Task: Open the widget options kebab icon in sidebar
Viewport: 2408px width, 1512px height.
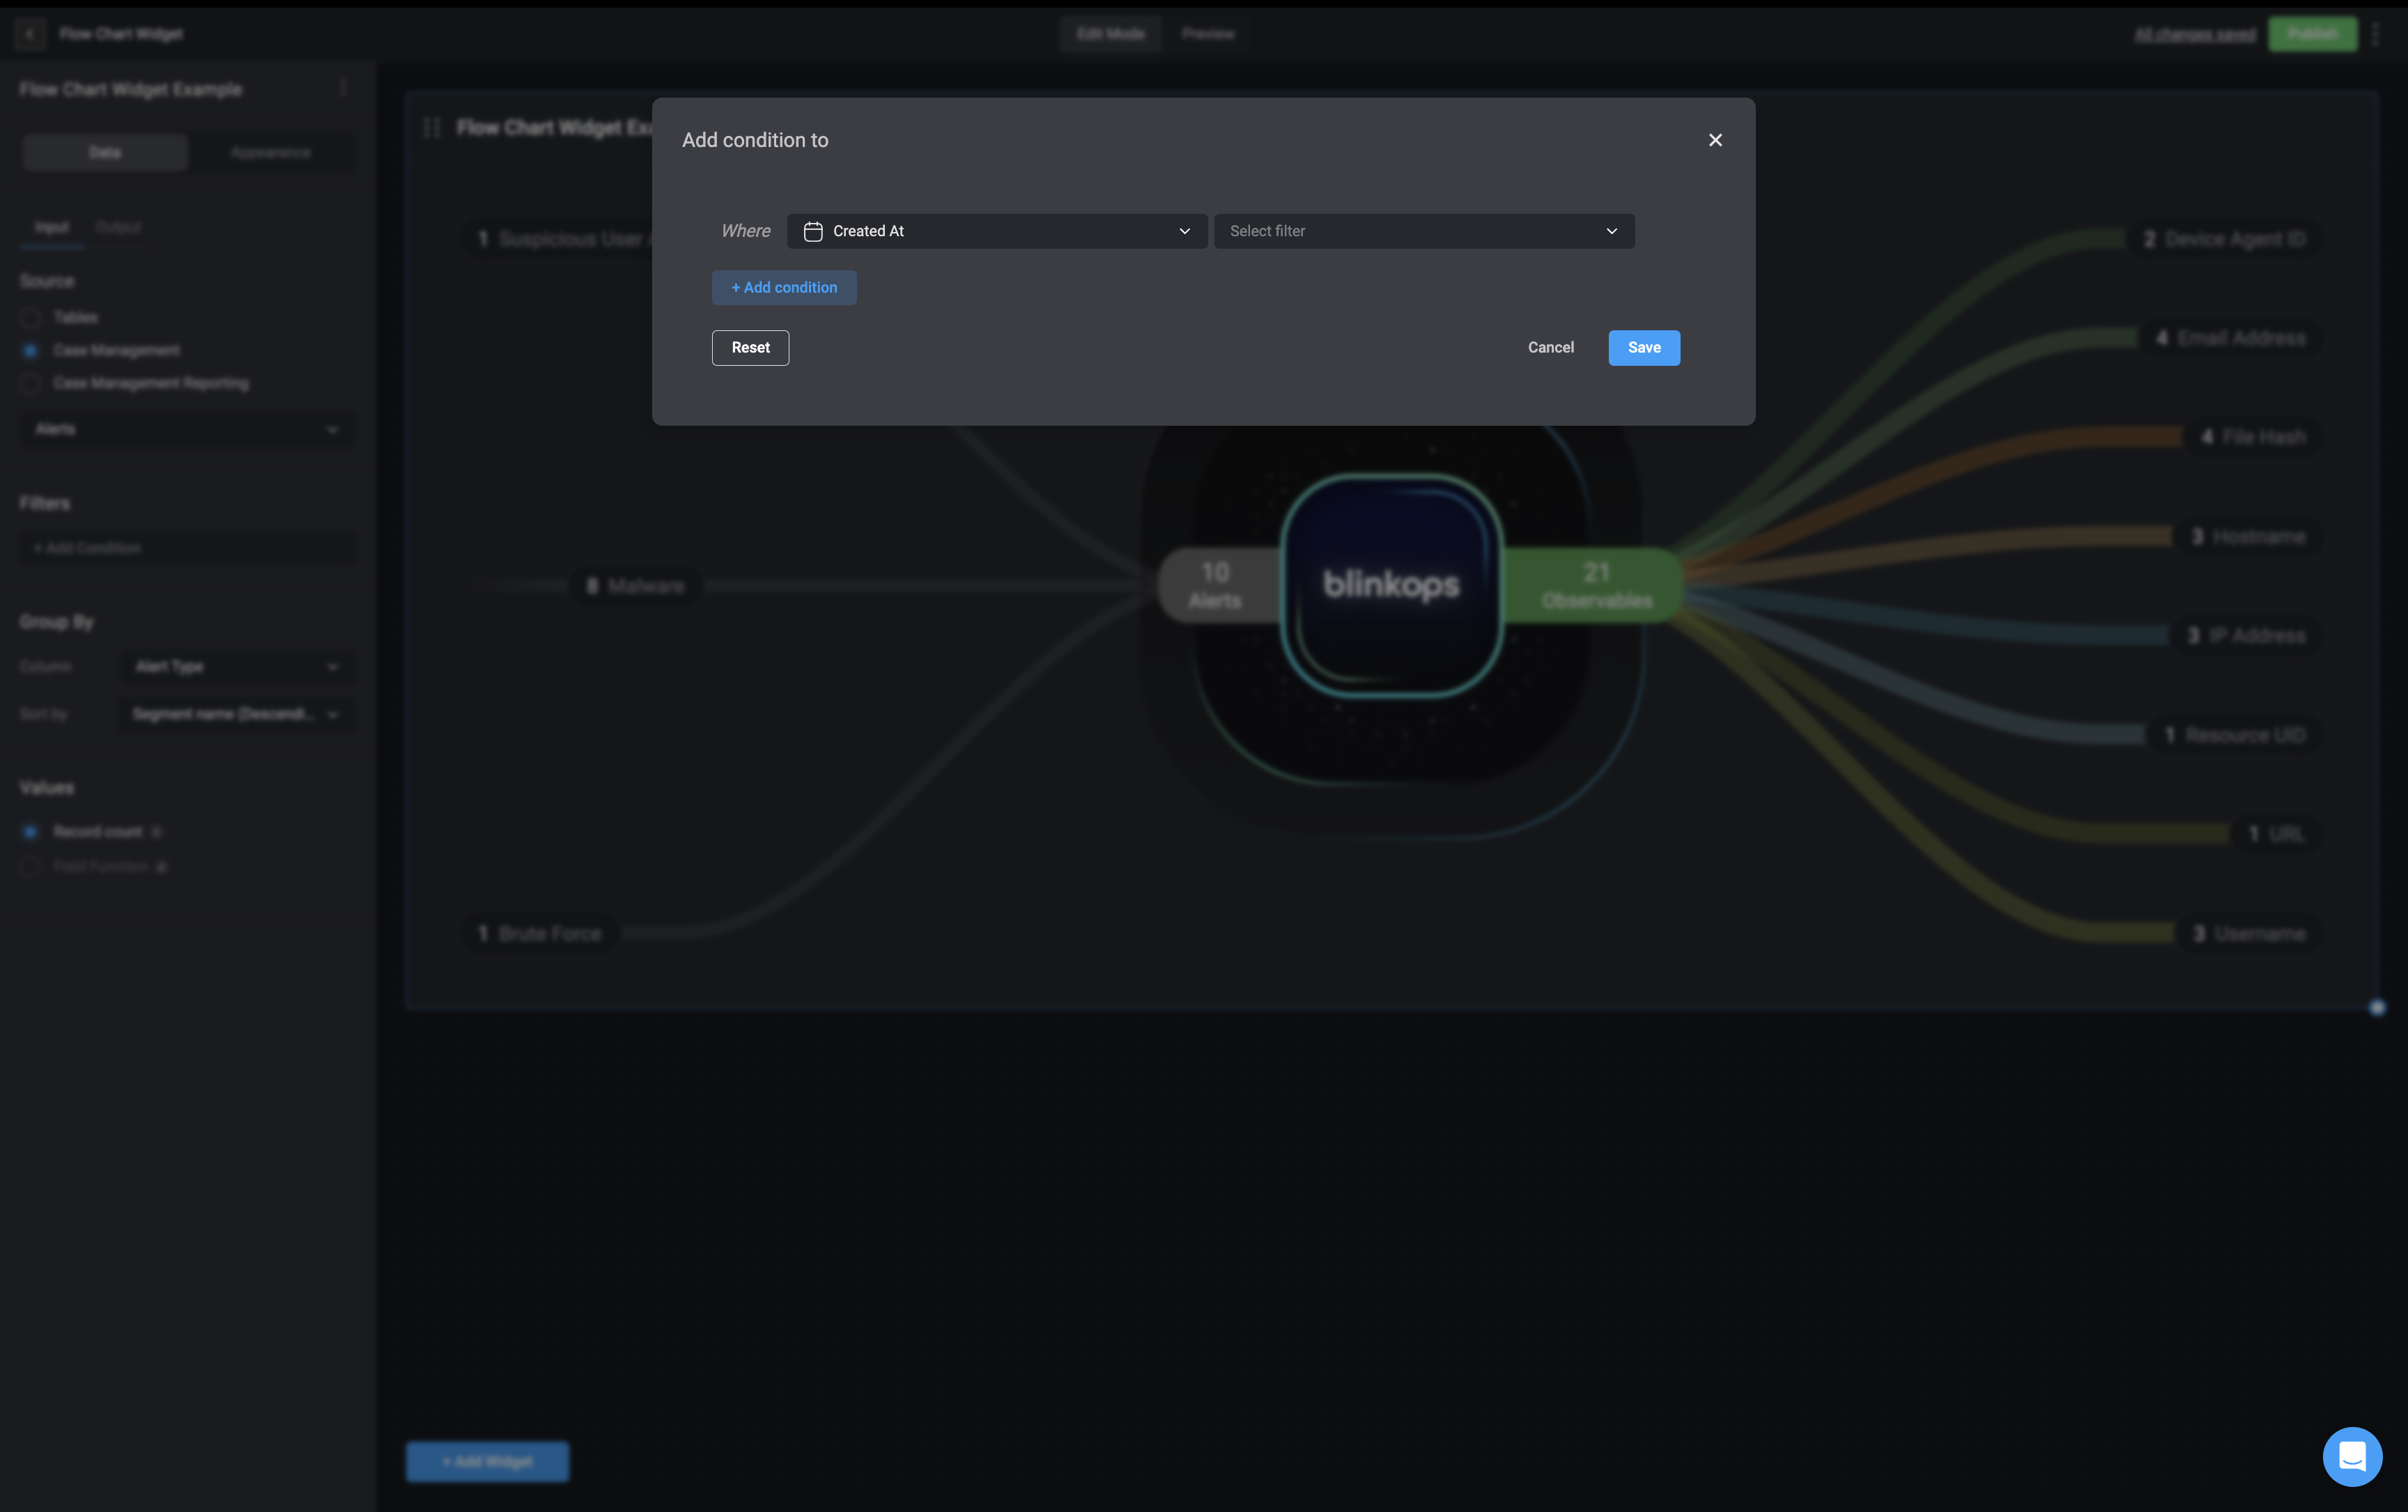Action: [x=343, y=89]
